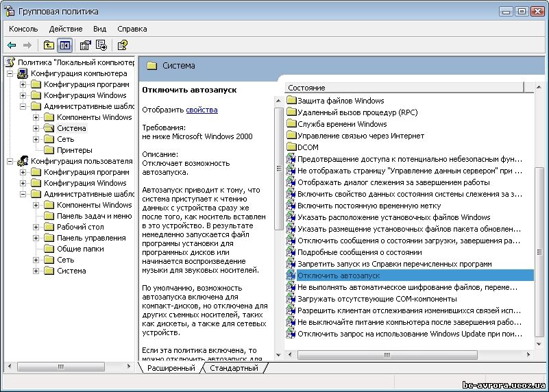Click the tree pane horizontal scrollbar thumb
Image resolution: width=549 pixels, height=392 pixels.
61,367
